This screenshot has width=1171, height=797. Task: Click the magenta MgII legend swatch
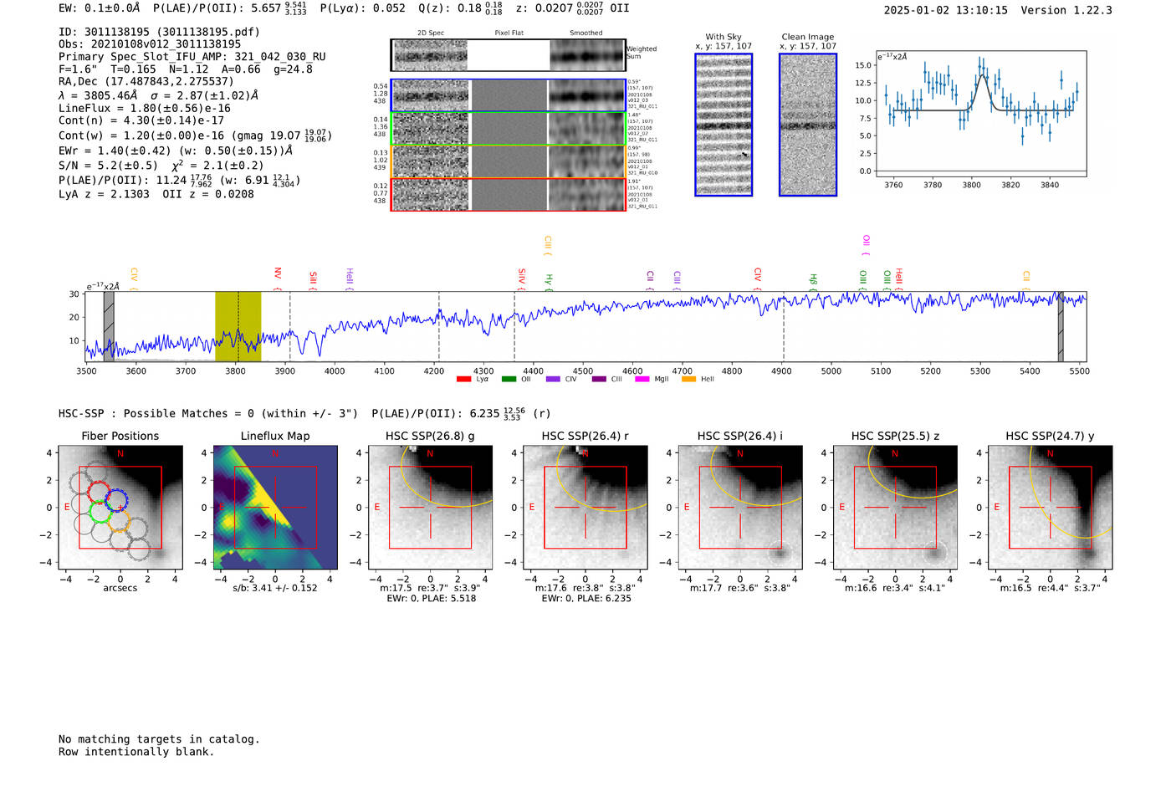642,380
